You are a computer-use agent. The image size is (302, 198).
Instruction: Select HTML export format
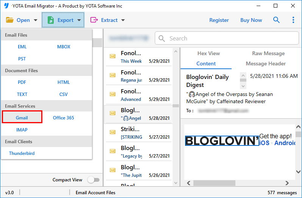(64, 82)
